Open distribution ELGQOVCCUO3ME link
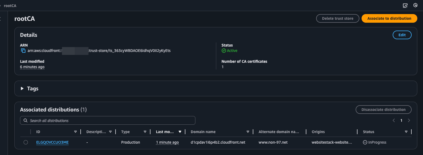Viewport: 423px width, 155px height. [x=52, y=142]
